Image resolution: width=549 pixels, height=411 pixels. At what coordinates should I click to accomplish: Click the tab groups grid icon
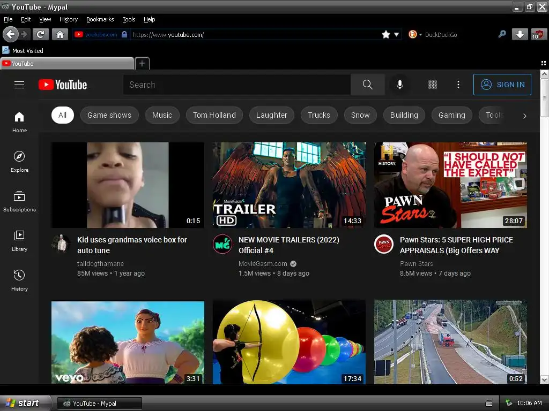point(544,63)
